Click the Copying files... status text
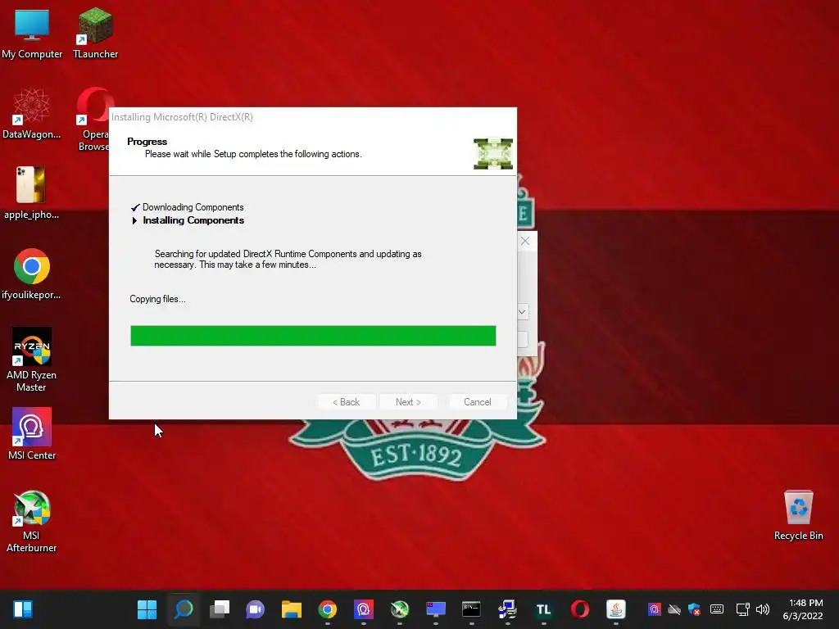The height and width of the screenshot is (629, 839). 157,299
